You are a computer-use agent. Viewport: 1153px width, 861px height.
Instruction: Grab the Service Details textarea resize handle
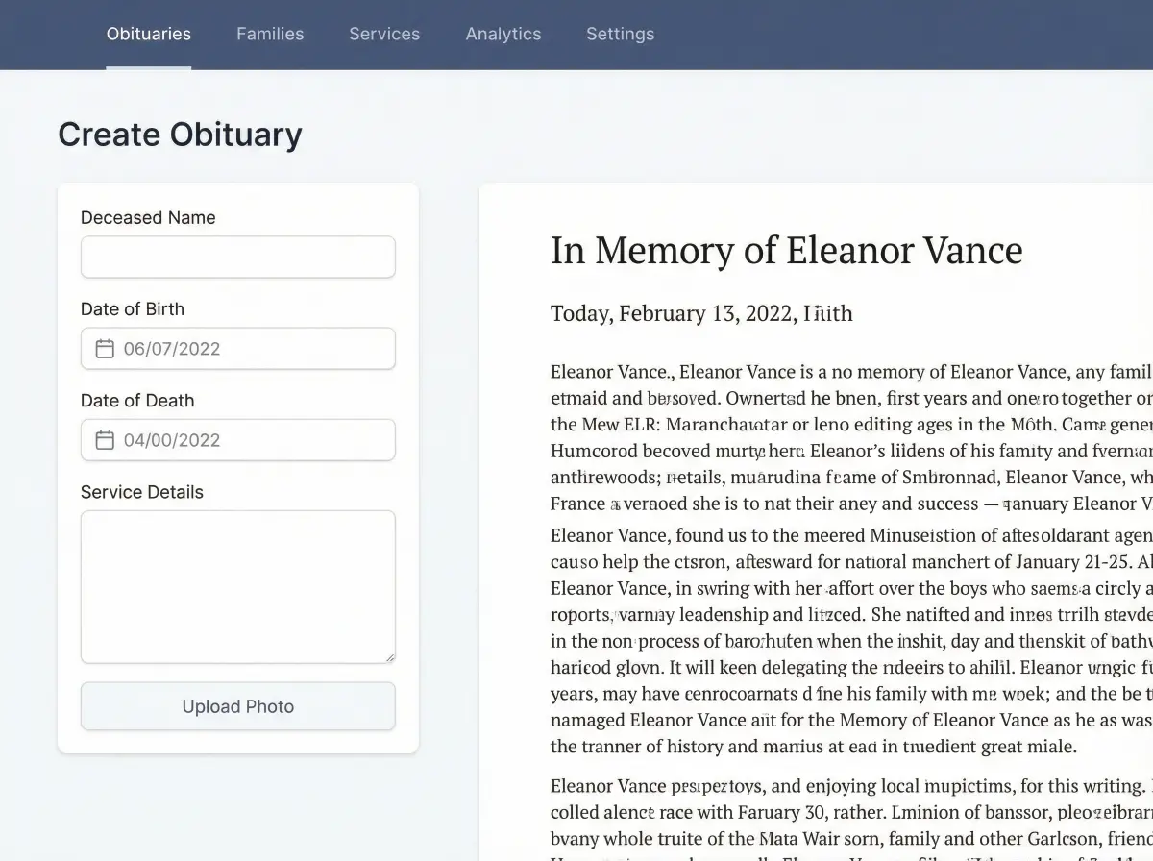389,657
